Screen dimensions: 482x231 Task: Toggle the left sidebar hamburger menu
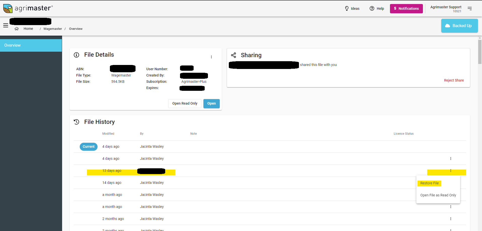pos(6,25)
